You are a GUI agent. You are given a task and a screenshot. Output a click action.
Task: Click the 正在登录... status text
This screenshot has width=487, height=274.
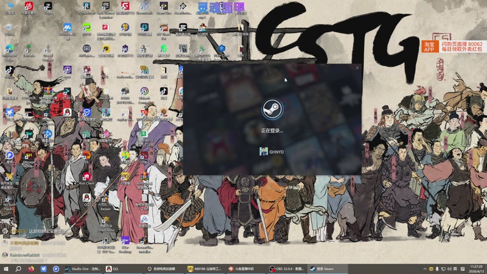[x=272, y=130]
